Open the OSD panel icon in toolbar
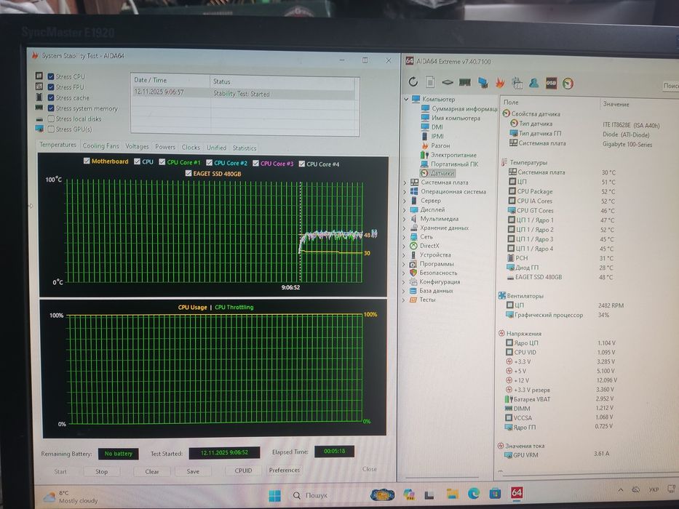 551,83
